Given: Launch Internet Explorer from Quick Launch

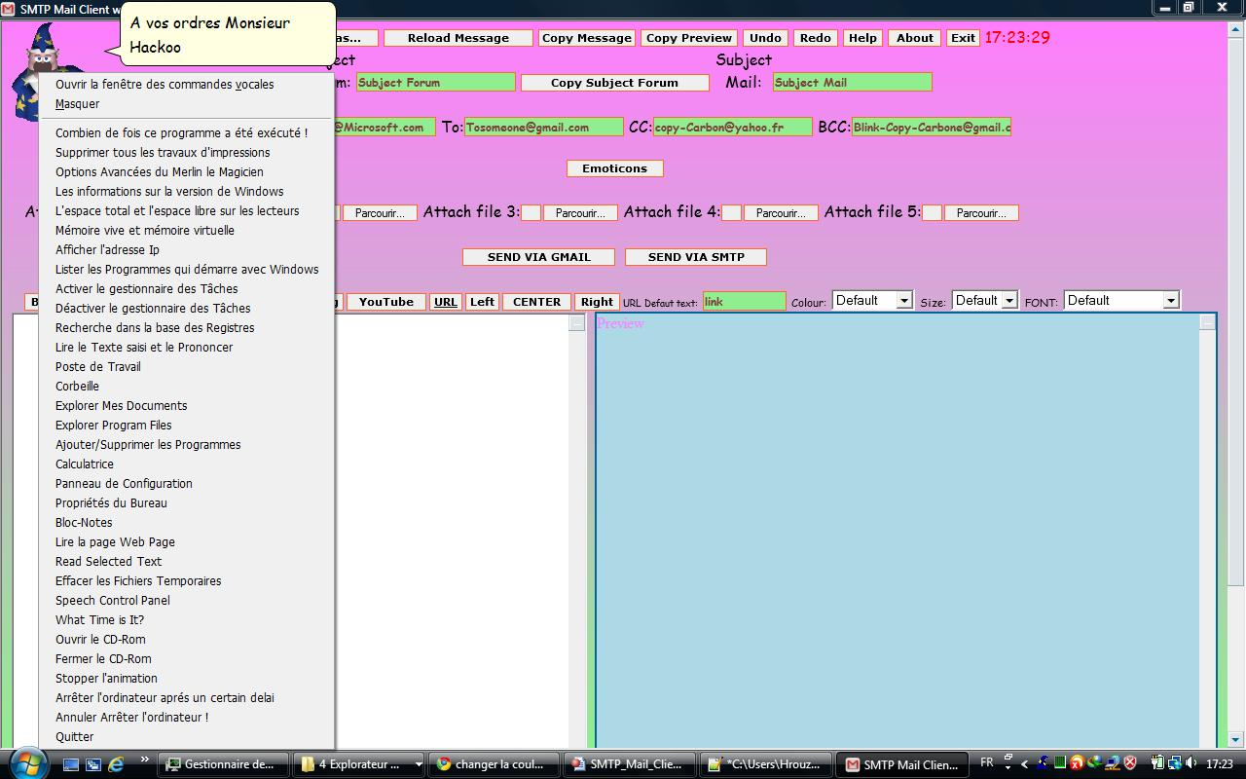Looking at the screenshot, I should click(116, 764).
